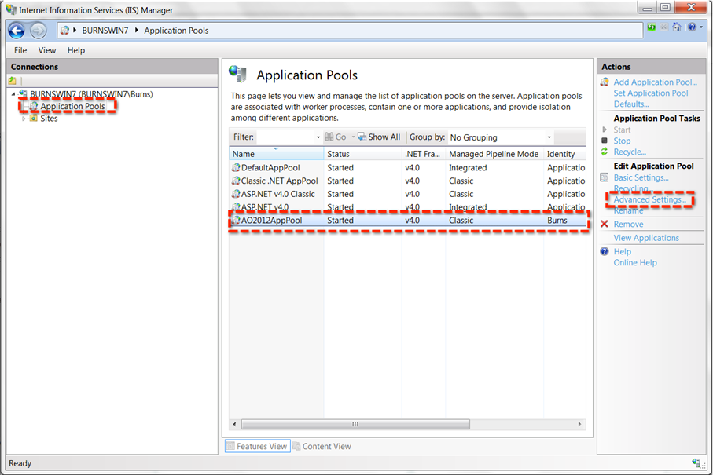Image resolution: width=713 pixels, height=475 pixels.
Task: Click the Filter text input field
Action: (x=285, y=137)
